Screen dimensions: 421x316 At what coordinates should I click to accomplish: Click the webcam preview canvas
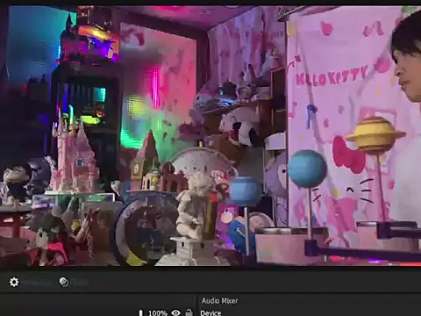point(210,135)
